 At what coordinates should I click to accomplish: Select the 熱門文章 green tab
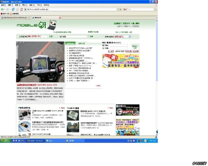pos(70,43)
